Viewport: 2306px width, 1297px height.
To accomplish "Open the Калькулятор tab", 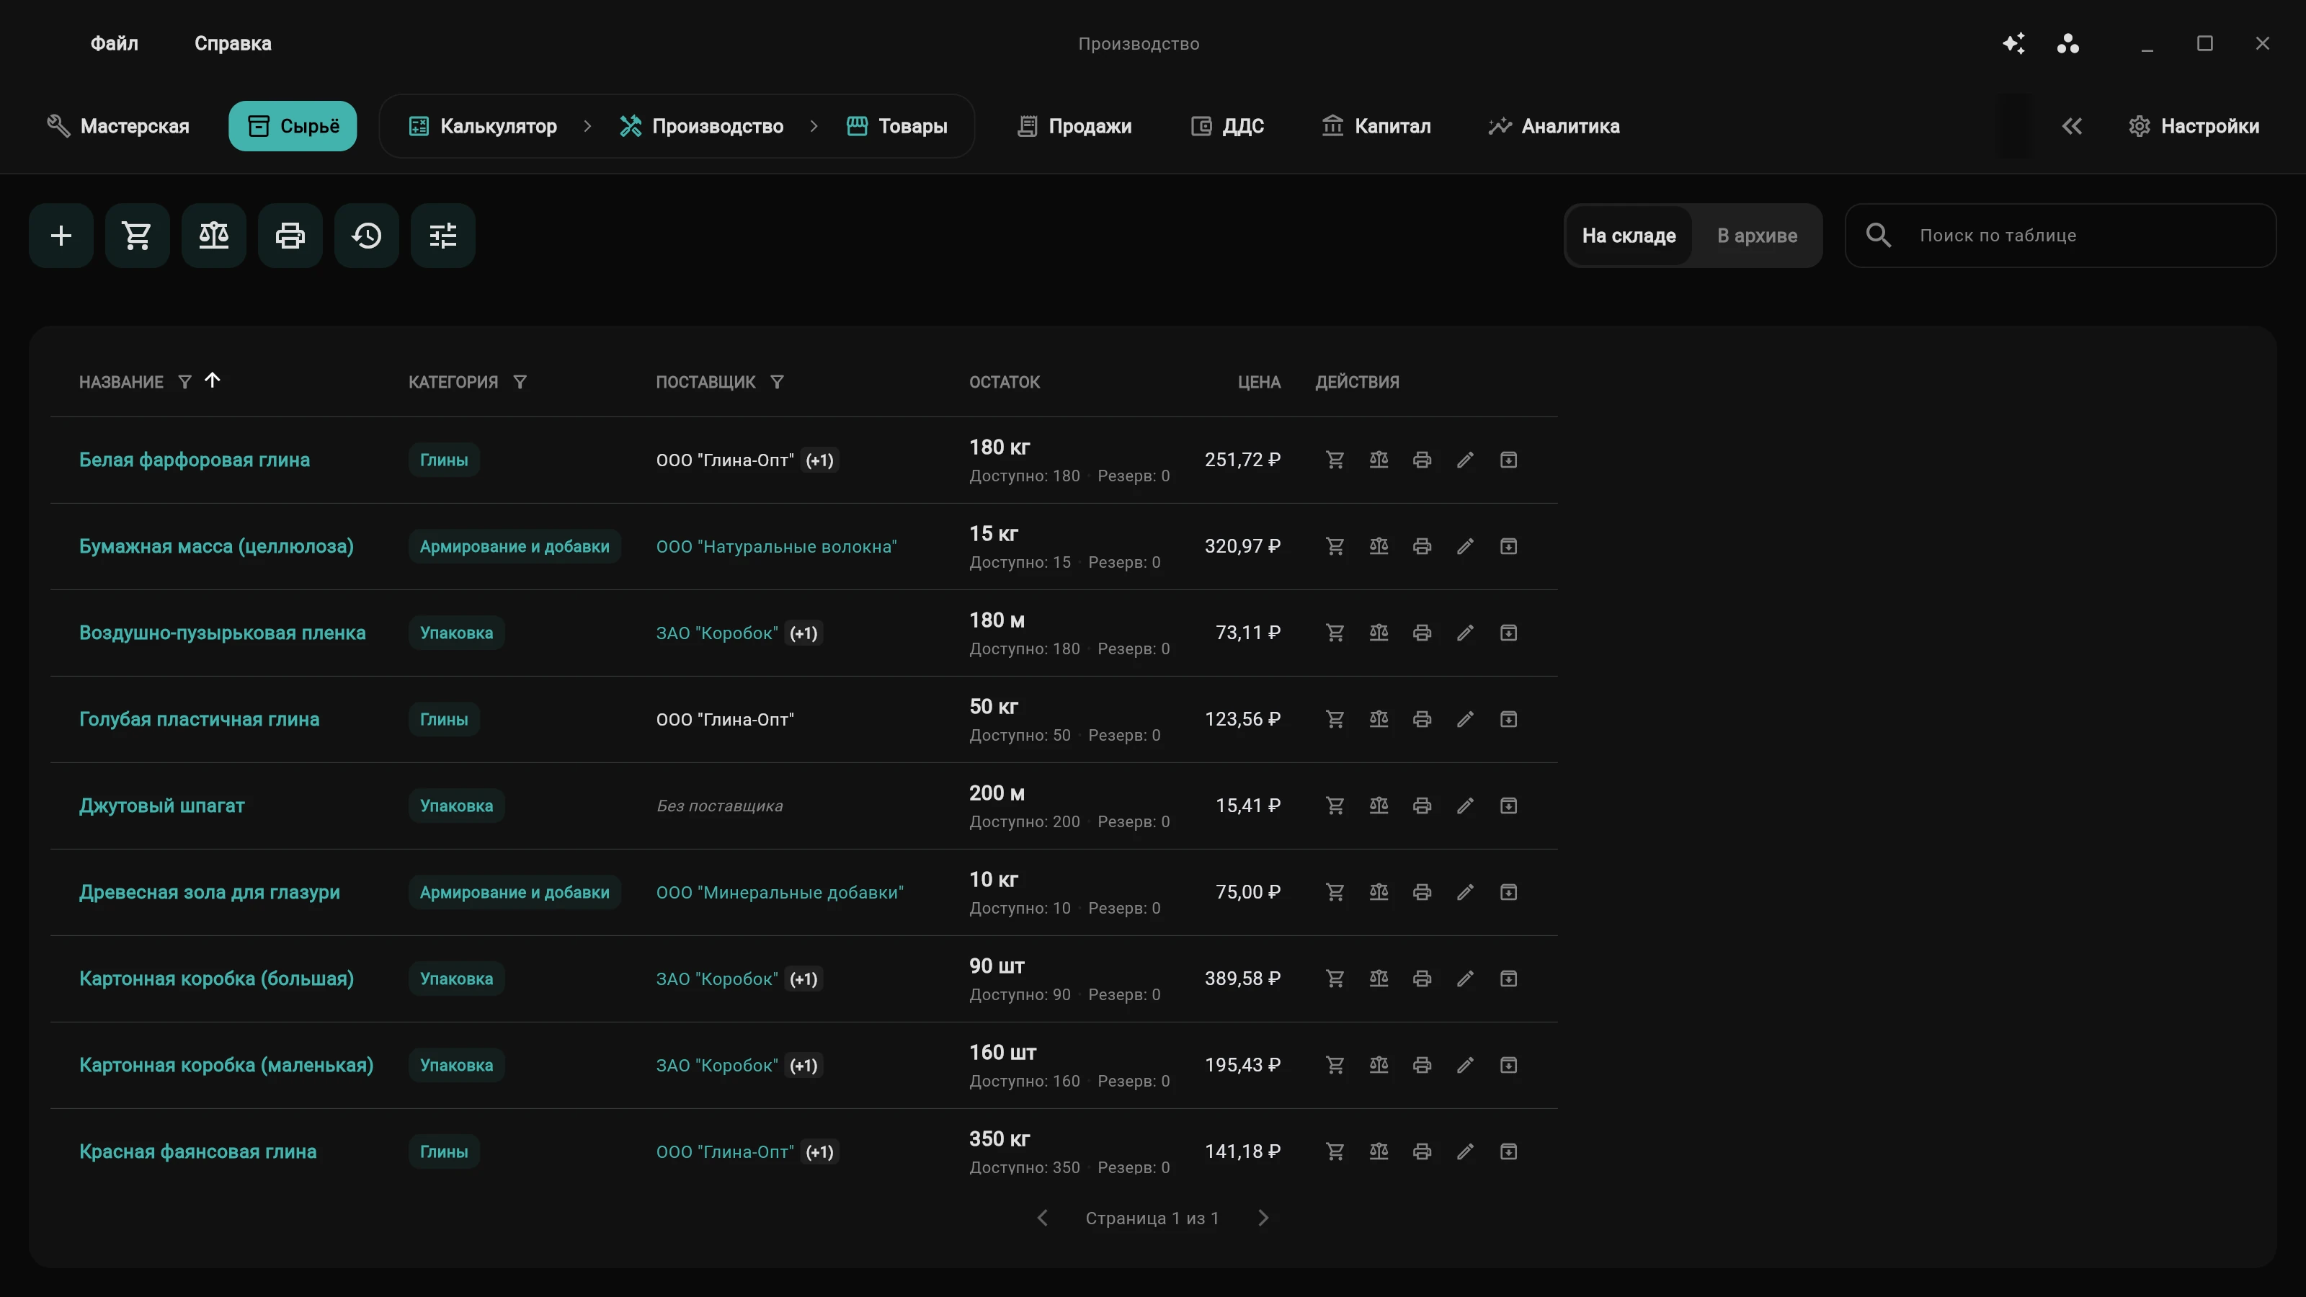I will (x=483, y=126).
